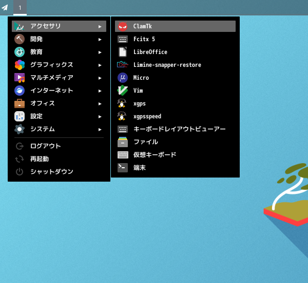This screenshot has width=308, height=283.
Task: Expand the 開発 submenu arrow
Action: pos(100,40)
